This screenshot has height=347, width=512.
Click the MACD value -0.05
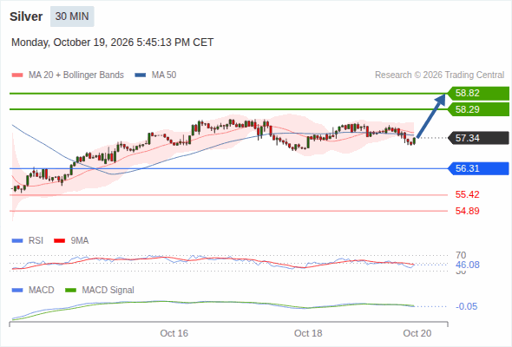tap(466, 306)
